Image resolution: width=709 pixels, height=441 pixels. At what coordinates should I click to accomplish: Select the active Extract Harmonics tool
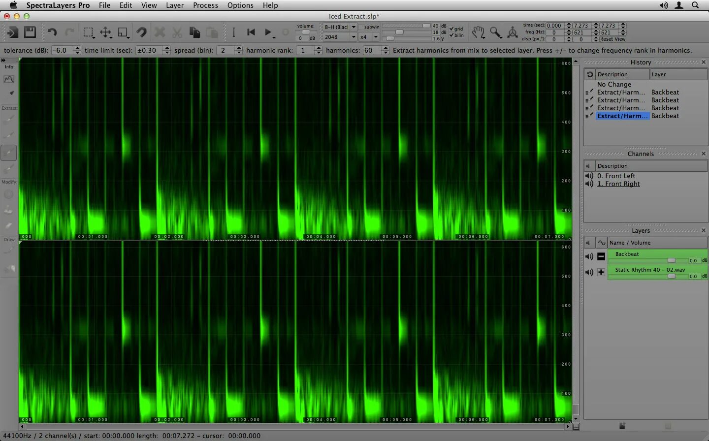click(9, 153)
